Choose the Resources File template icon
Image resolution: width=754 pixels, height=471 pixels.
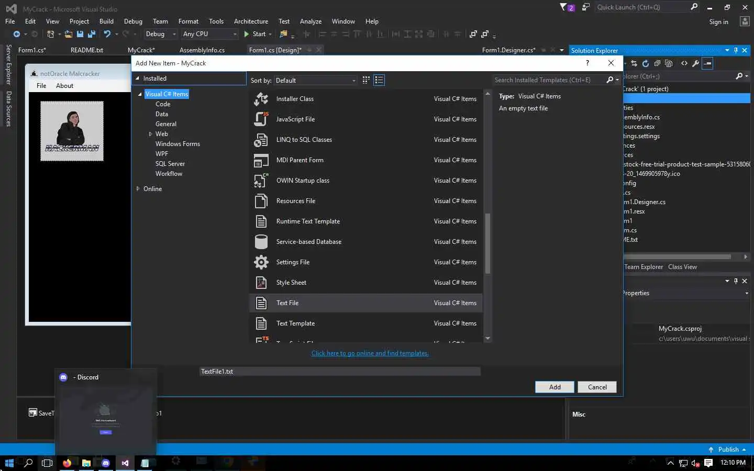pos(261,201)
